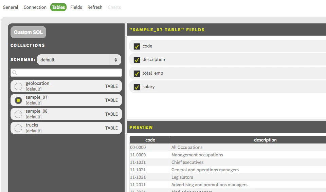Toggle the salary field checkbox
The width and height of the screenshot is (326, 192).
[137, 87]
